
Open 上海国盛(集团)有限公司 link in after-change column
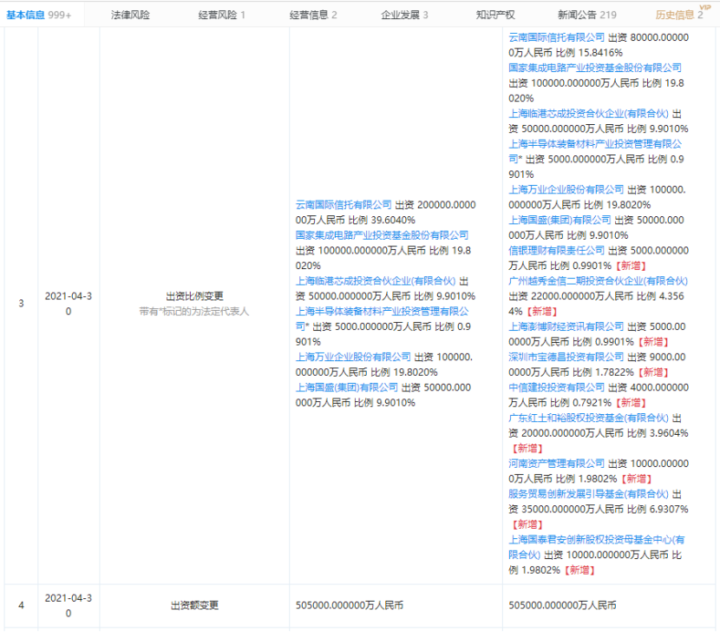coord(560,220)
